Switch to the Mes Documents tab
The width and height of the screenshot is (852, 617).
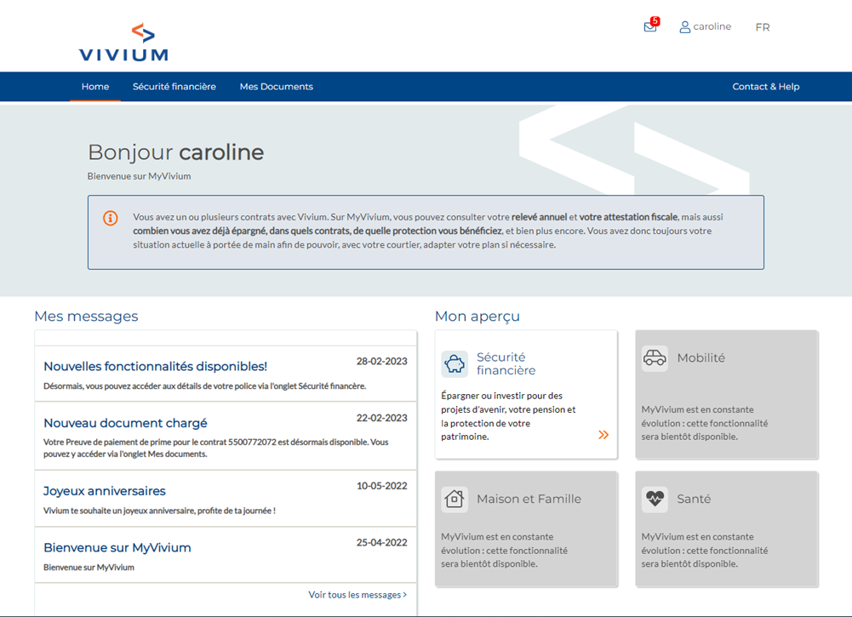pos(276,86)
